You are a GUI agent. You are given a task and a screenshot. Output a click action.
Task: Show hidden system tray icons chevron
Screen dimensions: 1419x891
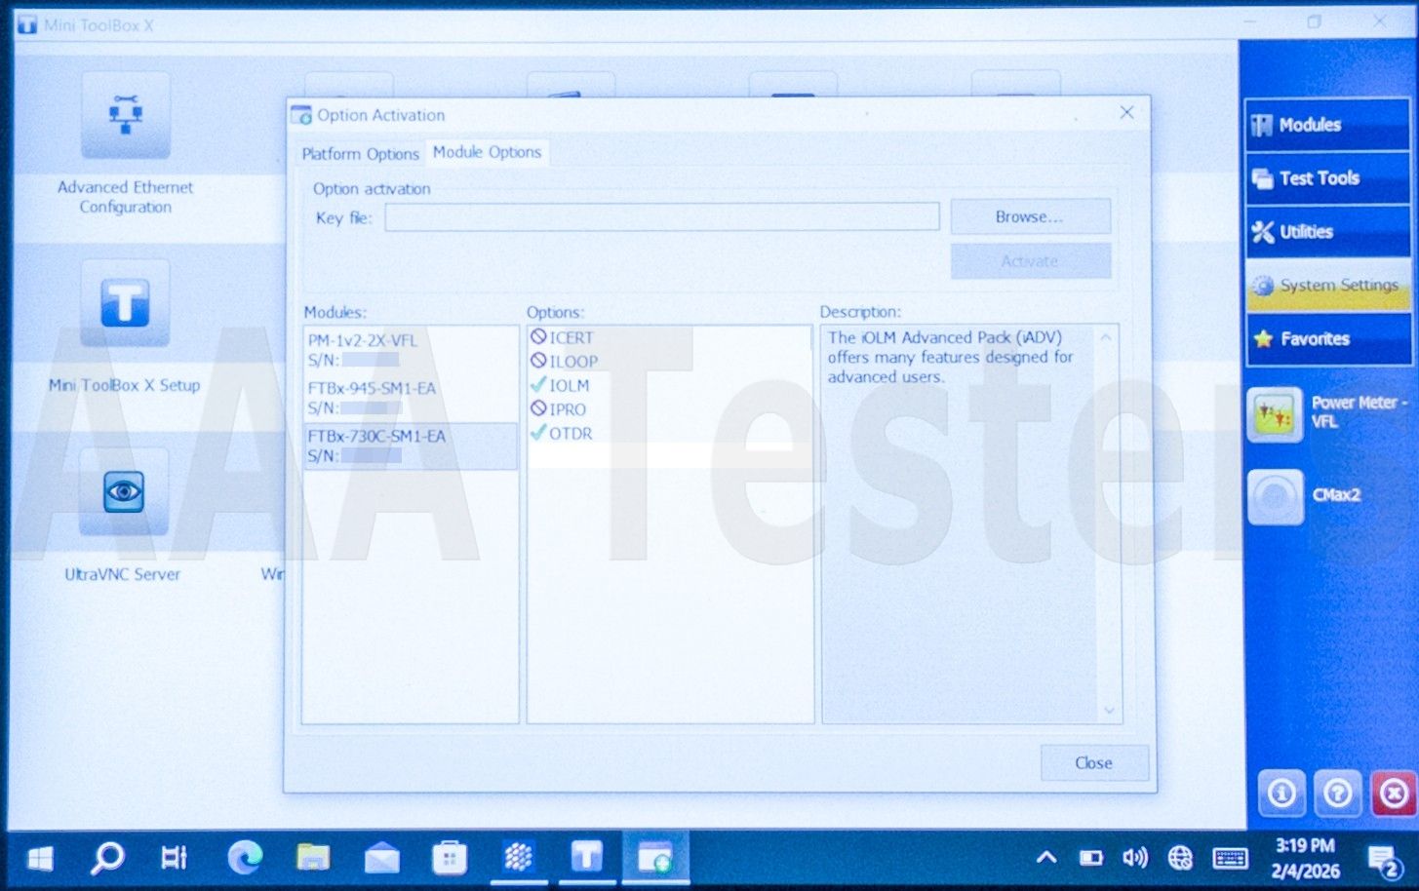pyautogui.click(x=1045, y=858)
